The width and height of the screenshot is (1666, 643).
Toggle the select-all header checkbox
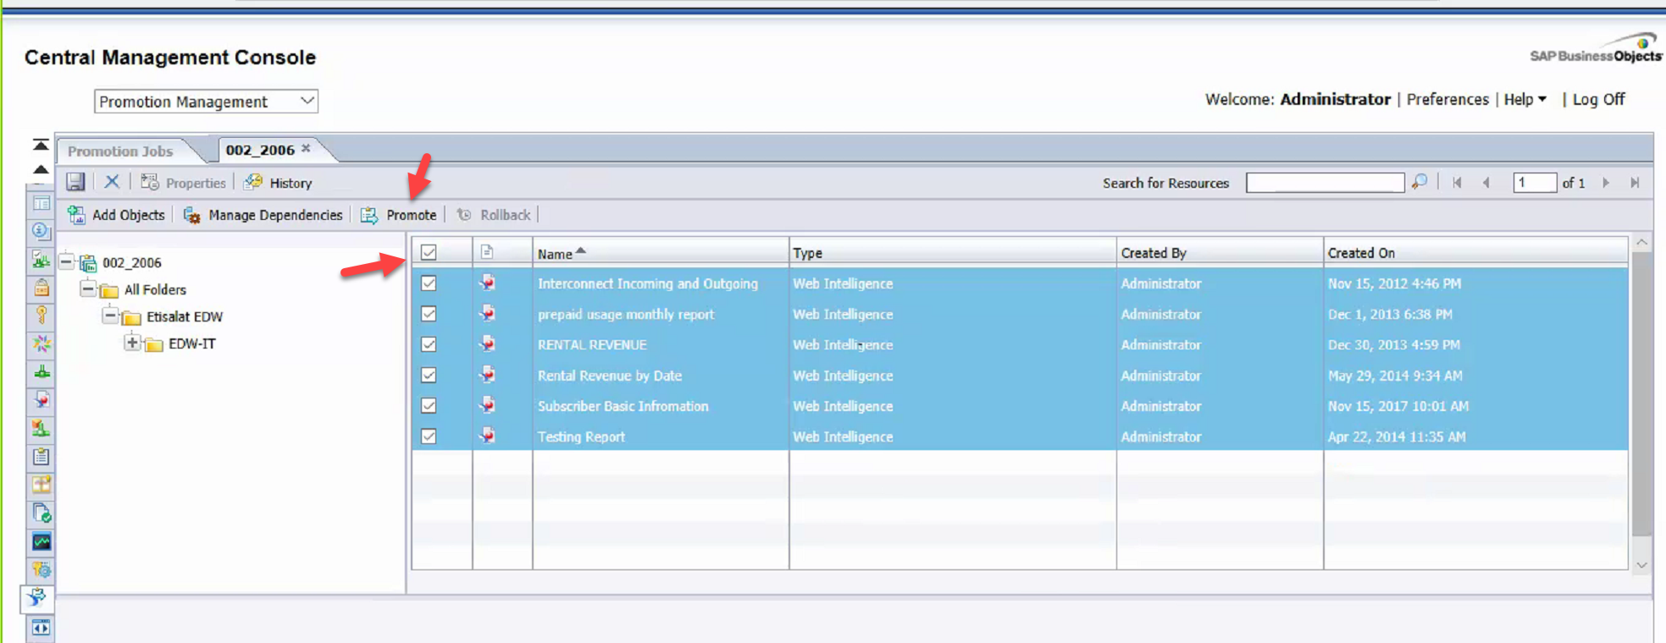[429, 252]
